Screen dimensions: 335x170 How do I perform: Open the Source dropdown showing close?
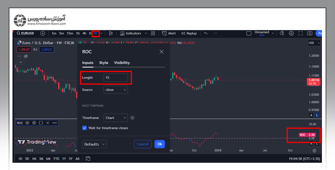(x=115, y=90)
